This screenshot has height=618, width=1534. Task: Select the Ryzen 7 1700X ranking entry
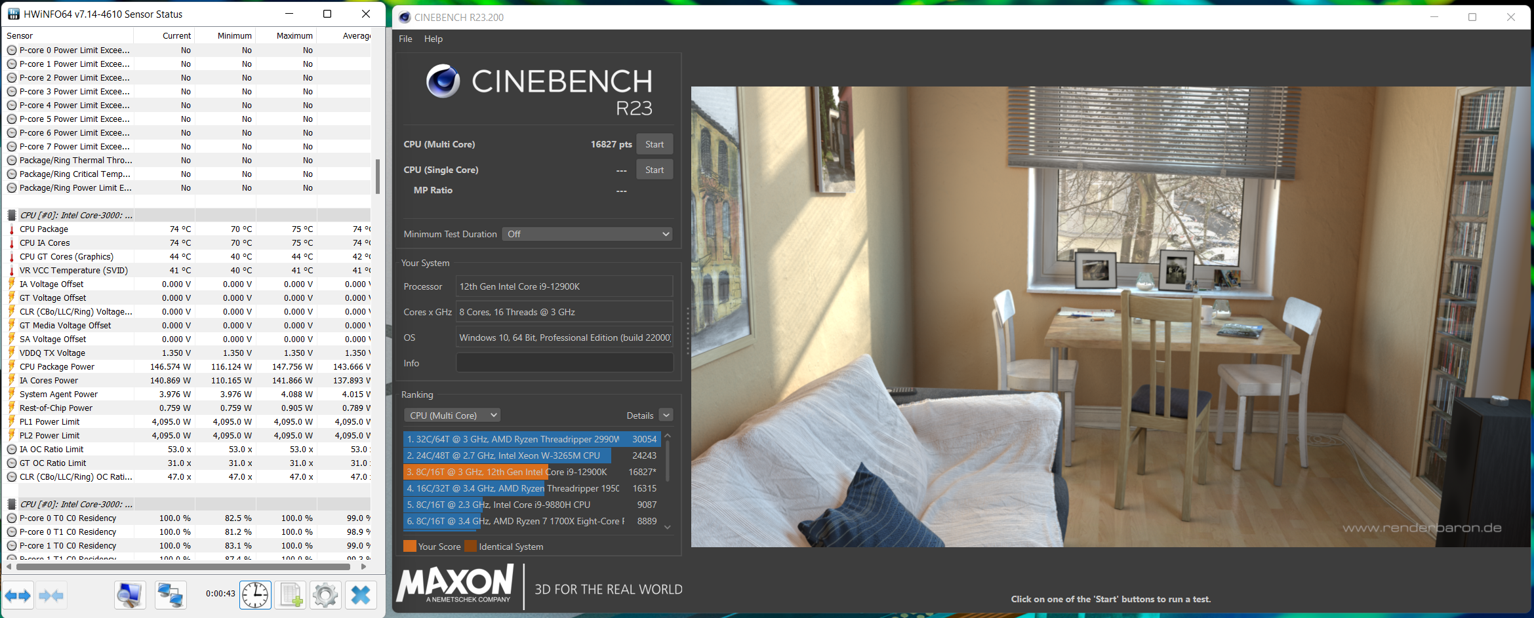[532, 521]
